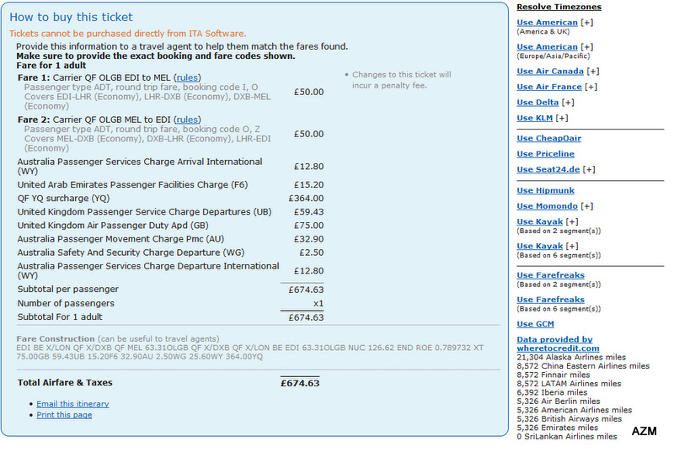Click the Use Priceline link

coord(545,154)
